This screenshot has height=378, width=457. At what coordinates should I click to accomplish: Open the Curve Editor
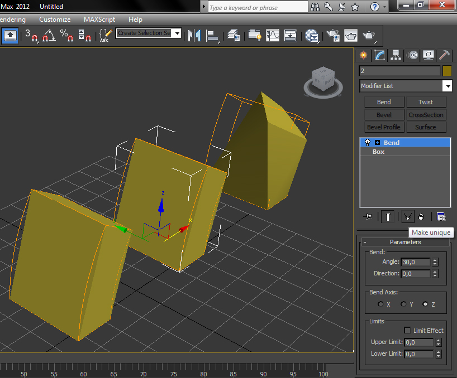pyautogui.click(x=273, y=36)
